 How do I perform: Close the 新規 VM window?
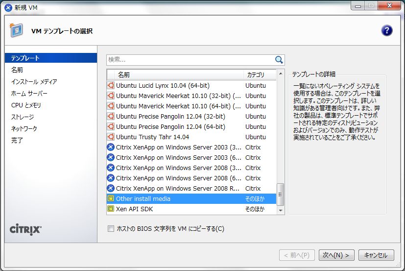(x=389, y=5)
